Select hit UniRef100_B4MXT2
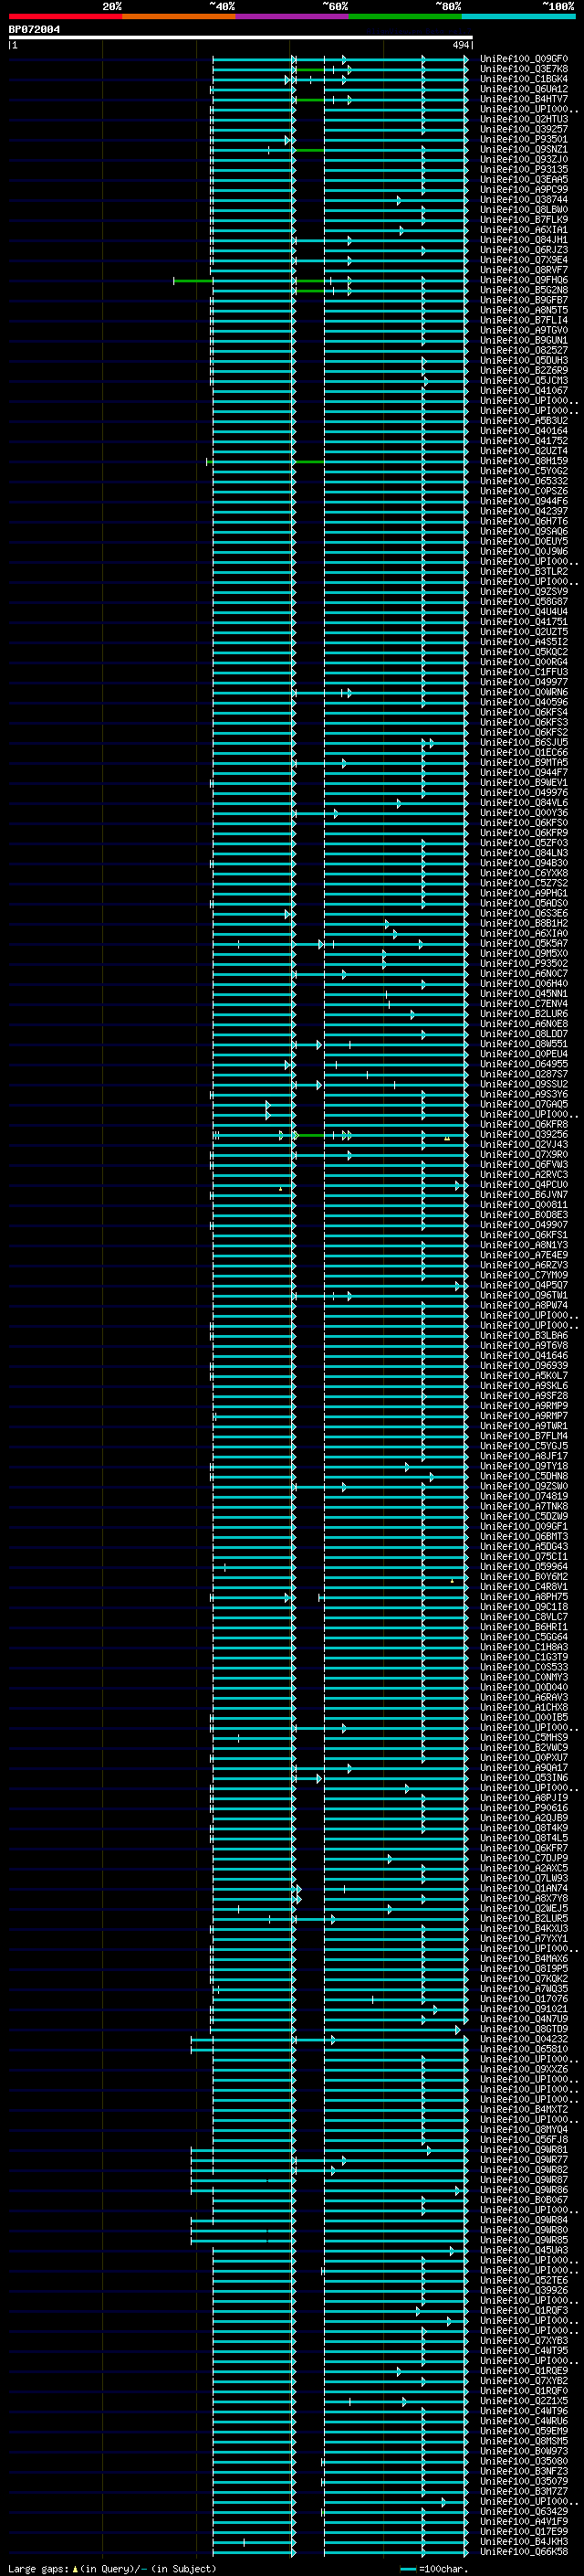This screenshot has height=2576, width=584. pyautogui.click(x=524, y=2110)
